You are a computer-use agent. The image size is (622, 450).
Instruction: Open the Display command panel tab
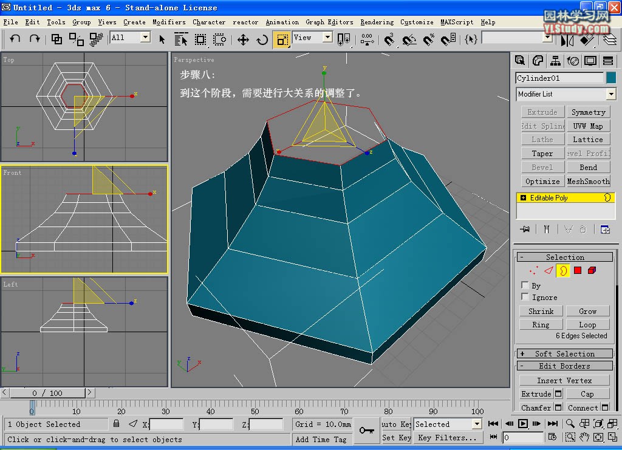point(590,61)
